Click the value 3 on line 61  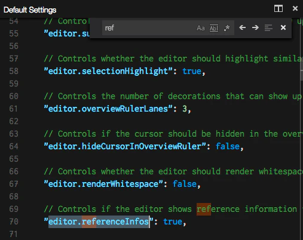tap(185, 109)
